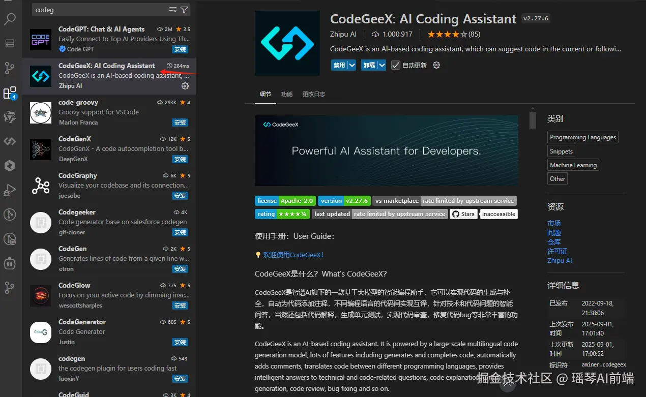Clear extension search results icon
The image size is (646, 397).
pos(173,10)
